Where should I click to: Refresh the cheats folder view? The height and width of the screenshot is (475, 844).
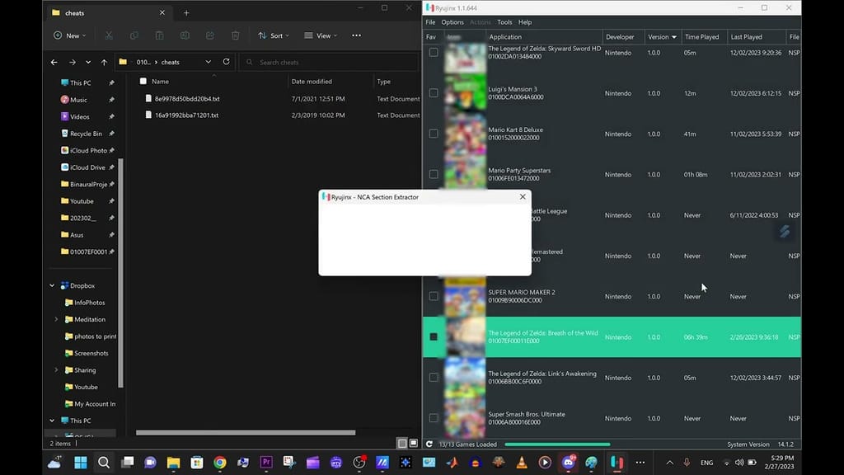point(226,62)
